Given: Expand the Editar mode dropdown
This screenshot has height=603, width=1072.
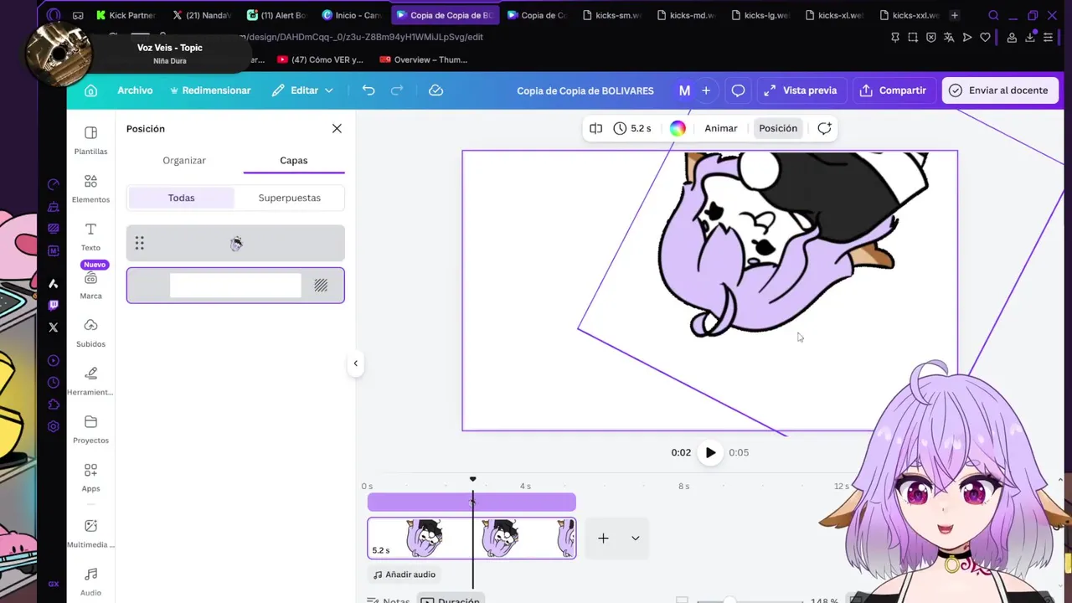Looking at the screenshot, I should click(302, 90).
